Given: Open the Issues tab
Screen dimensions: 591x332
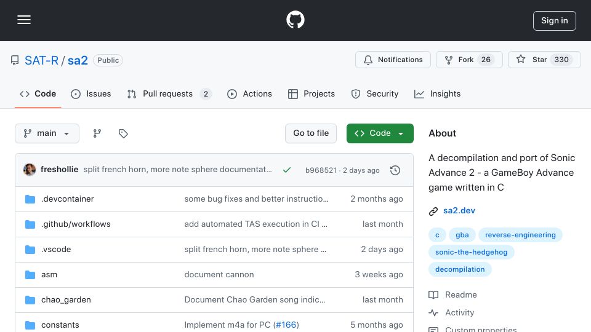Looking at the screenshot, I should point(91,93).
